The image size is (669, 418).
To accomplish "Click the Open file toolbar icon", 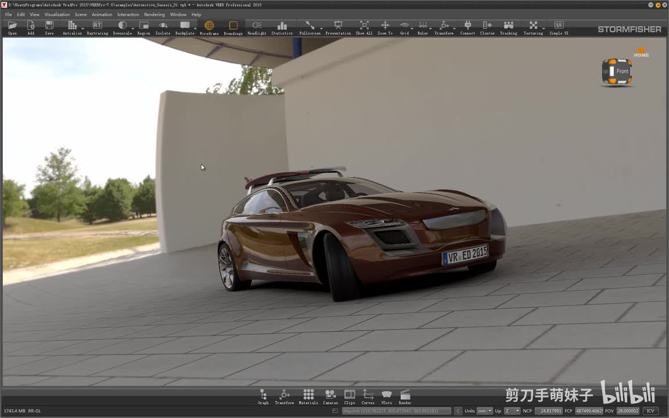I will (12, 28).
